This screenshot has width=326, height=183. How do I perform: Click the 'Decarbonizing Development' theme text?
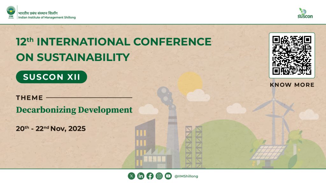[x=74, y=110]
